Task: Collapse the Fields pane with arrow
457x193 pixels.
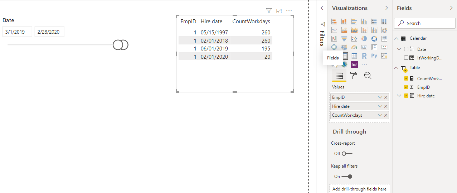Action: click(x=451, y=8)
